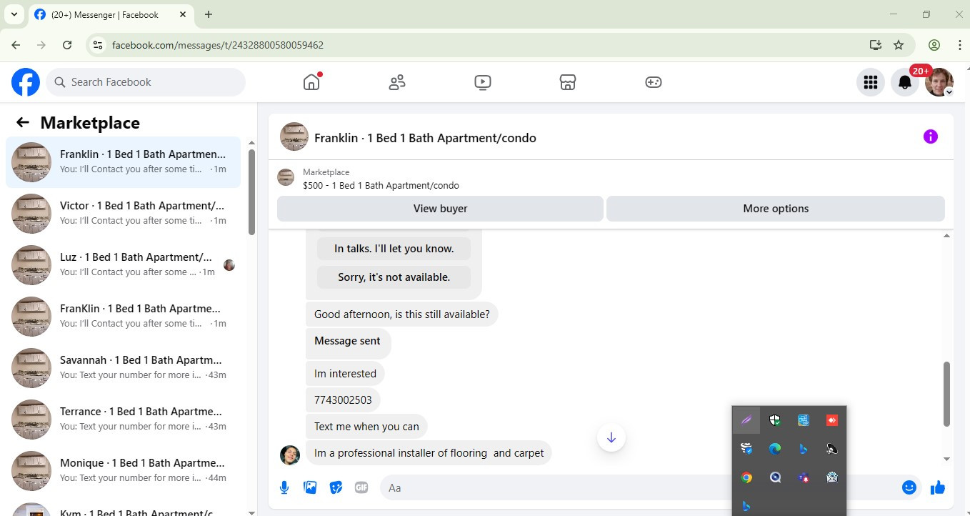This screenshot has width=970, height=516.
Task: Click the purple feather tray icon
Action: [746, 420]
